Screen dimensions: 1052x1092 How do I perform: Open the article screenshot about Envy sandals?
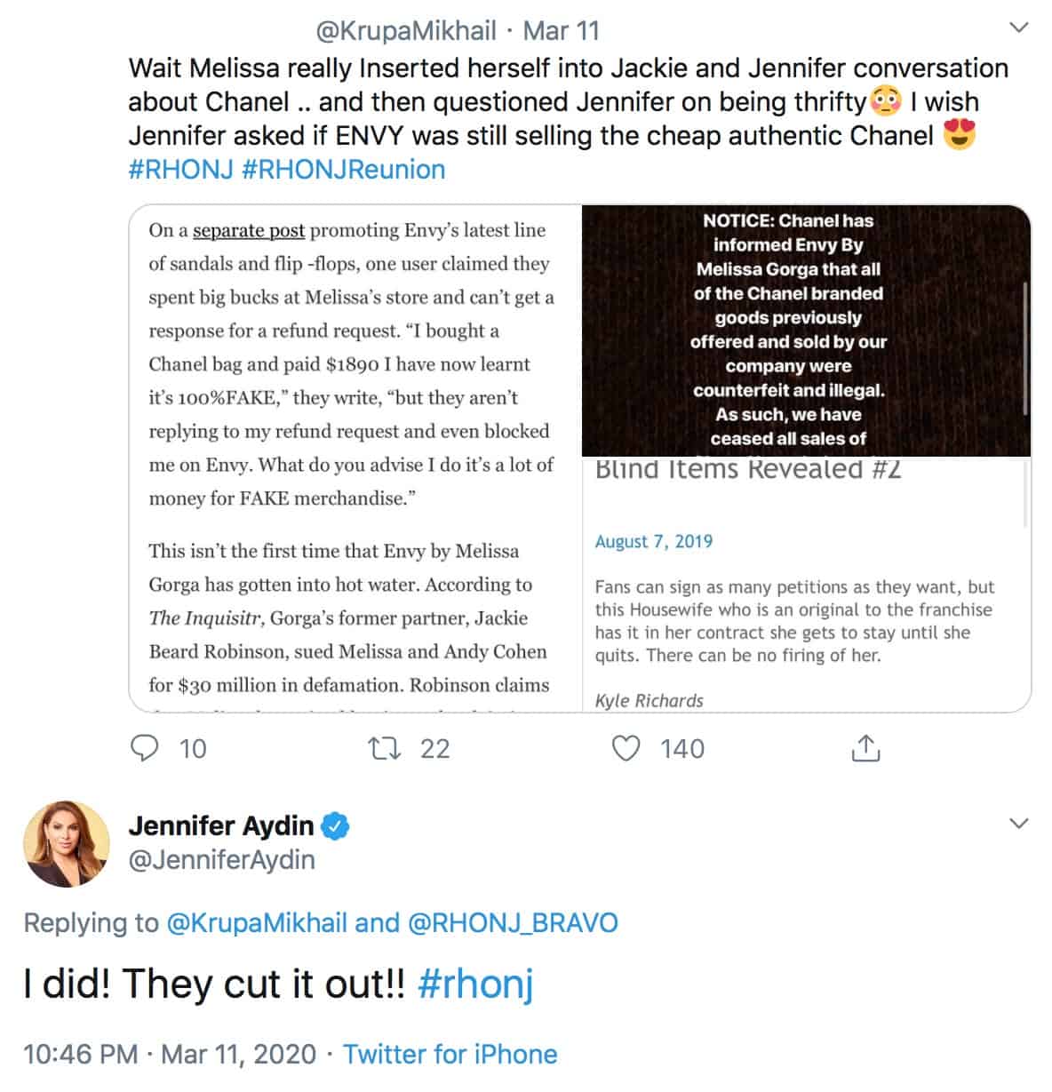pyautogui.click(x=355, y=458)
